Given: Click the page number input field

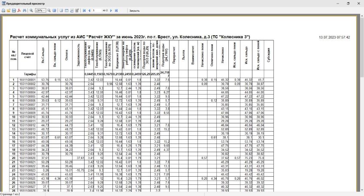Looking at the screenshot, I should [x=97, y=10].
